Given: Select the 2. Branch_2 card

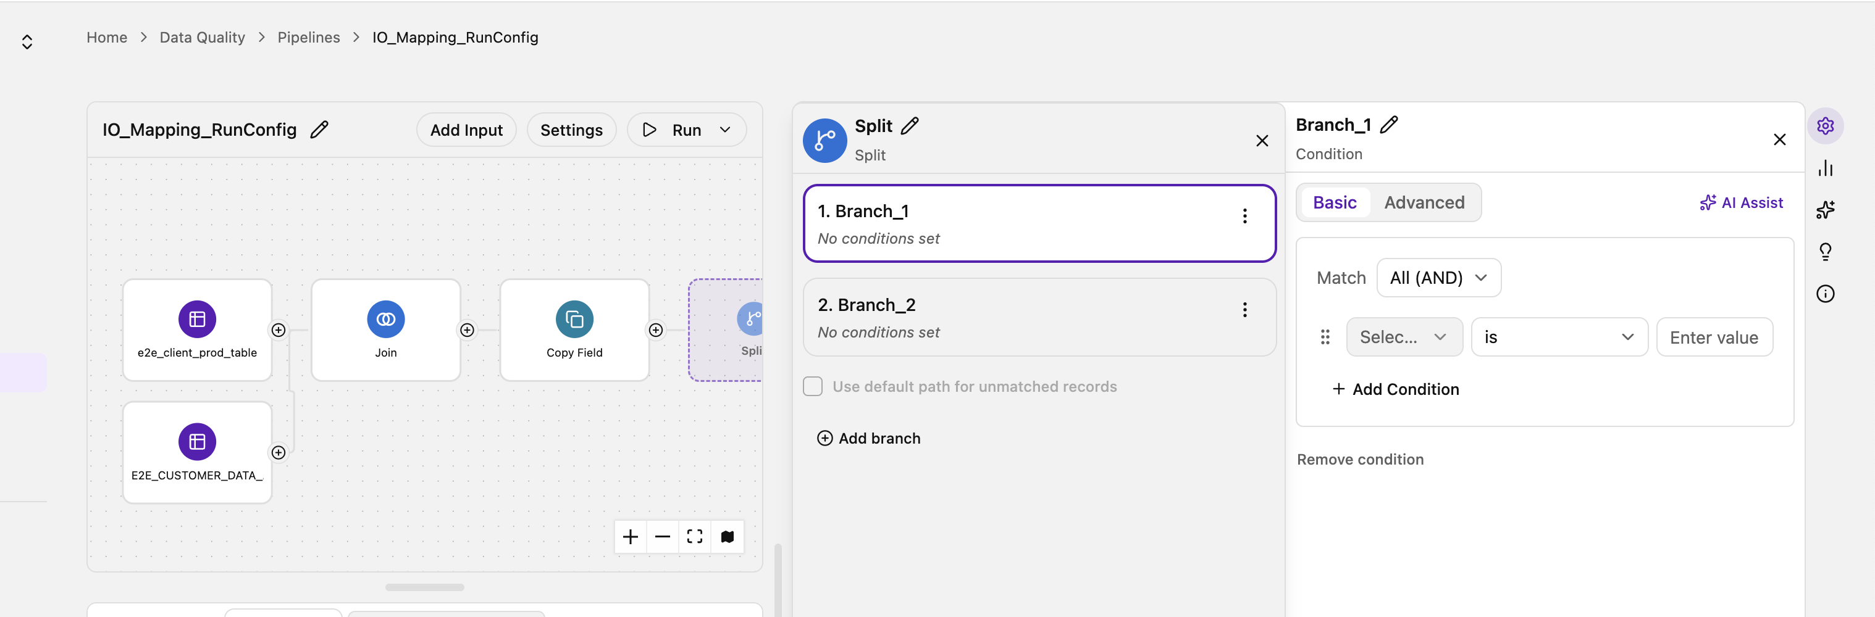Looking at the screenshot, I should pos(1039,317).
